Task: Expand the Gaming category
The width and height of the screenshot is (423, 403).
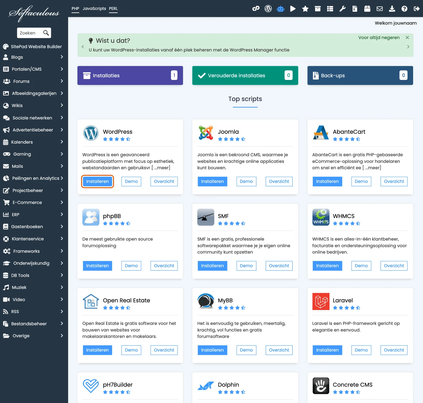Action: 34,154
